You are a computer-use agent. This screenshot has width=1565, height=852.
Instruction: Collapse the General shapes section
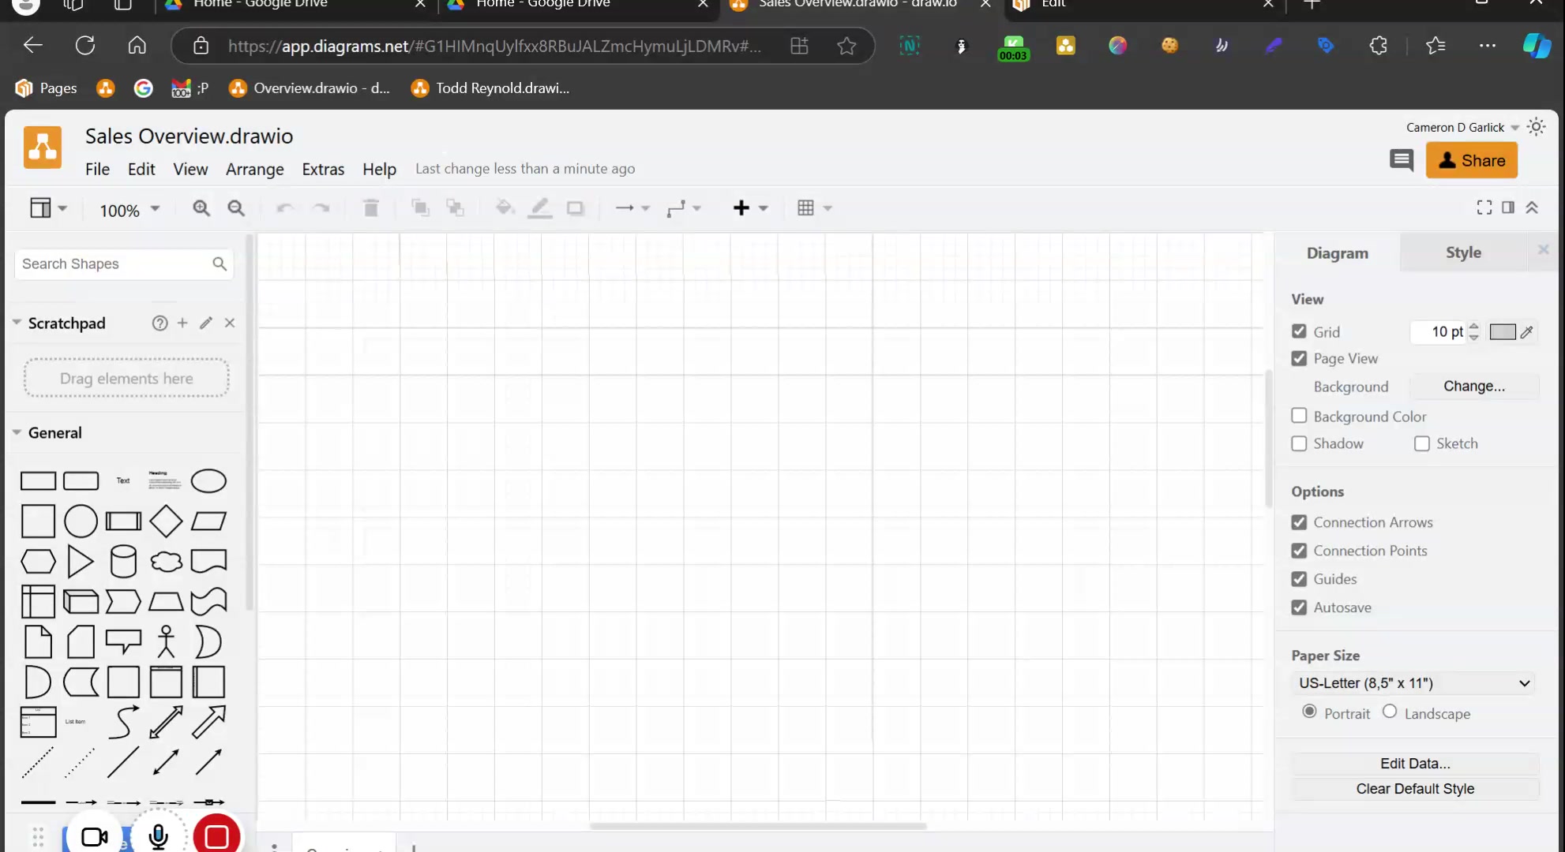tap(17, 432)
